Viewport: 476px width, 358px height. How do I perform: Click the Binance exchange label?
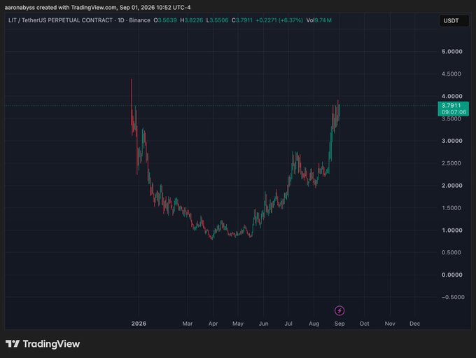coord(139,20)
